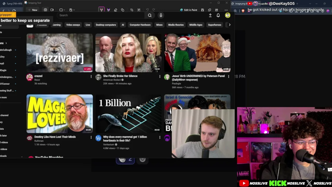The image size is (332, 187).
Task: Select the highlighter tool
Action: click(x=108, y=10)
